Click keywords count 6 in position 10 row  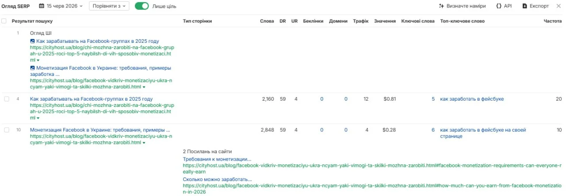(433, 130)
